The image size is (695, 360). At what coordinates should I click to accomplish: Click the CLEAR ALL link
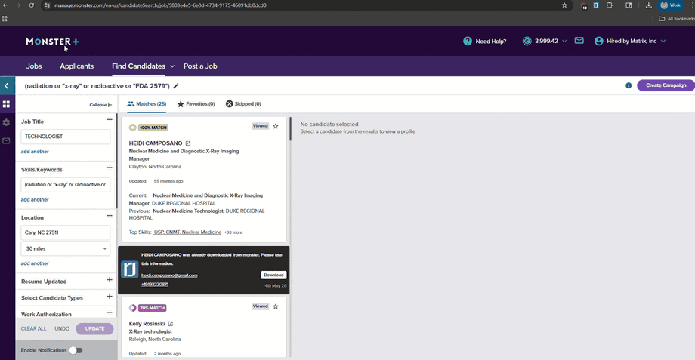(x=34, y=328)
